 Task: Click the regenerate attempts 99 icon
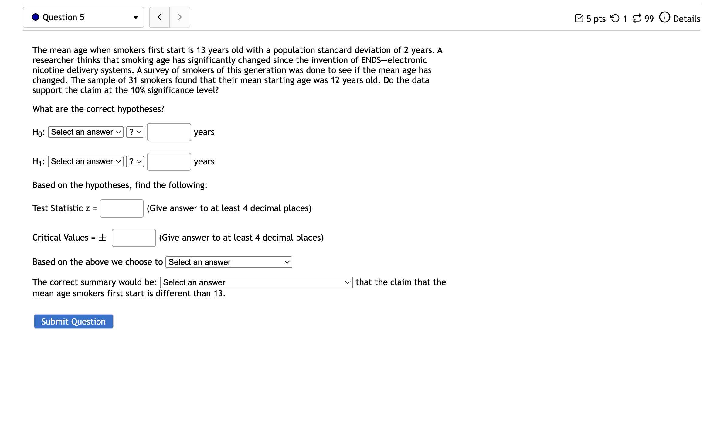(x=637, y=19)
